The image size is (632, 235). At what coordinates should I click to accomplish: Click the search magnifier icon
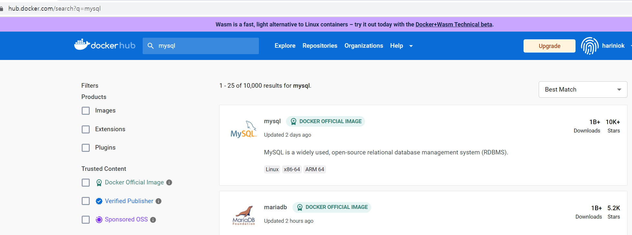[150, 46]
